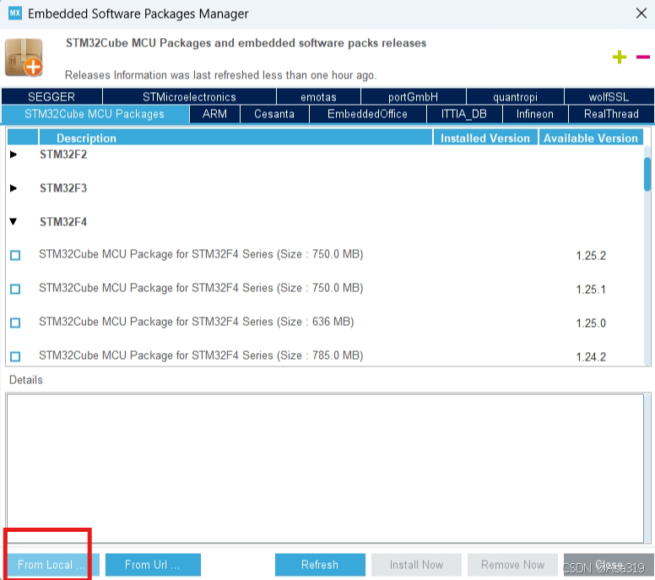Click the 785.0 MB STM32F4 package description

[201, 355]
